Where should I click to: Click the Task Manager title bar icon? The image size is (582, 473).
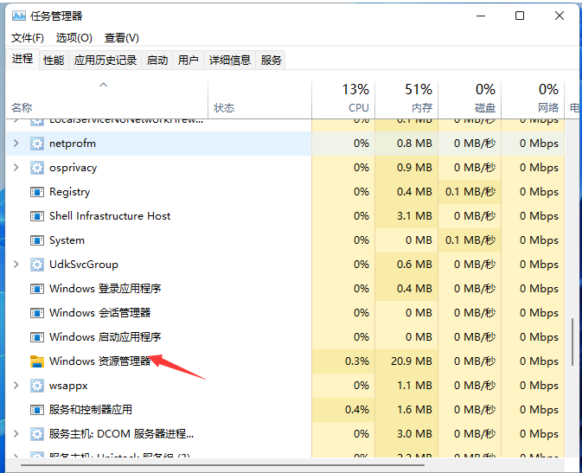(17, 16)
